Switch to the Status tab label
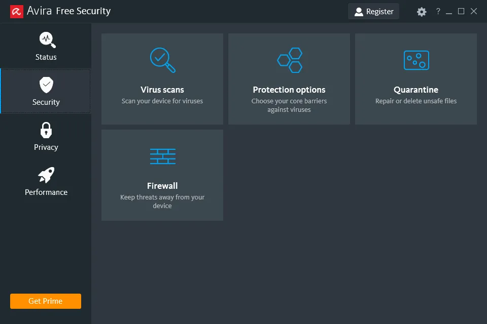487x324 pixels. click(x=46, y=57)
